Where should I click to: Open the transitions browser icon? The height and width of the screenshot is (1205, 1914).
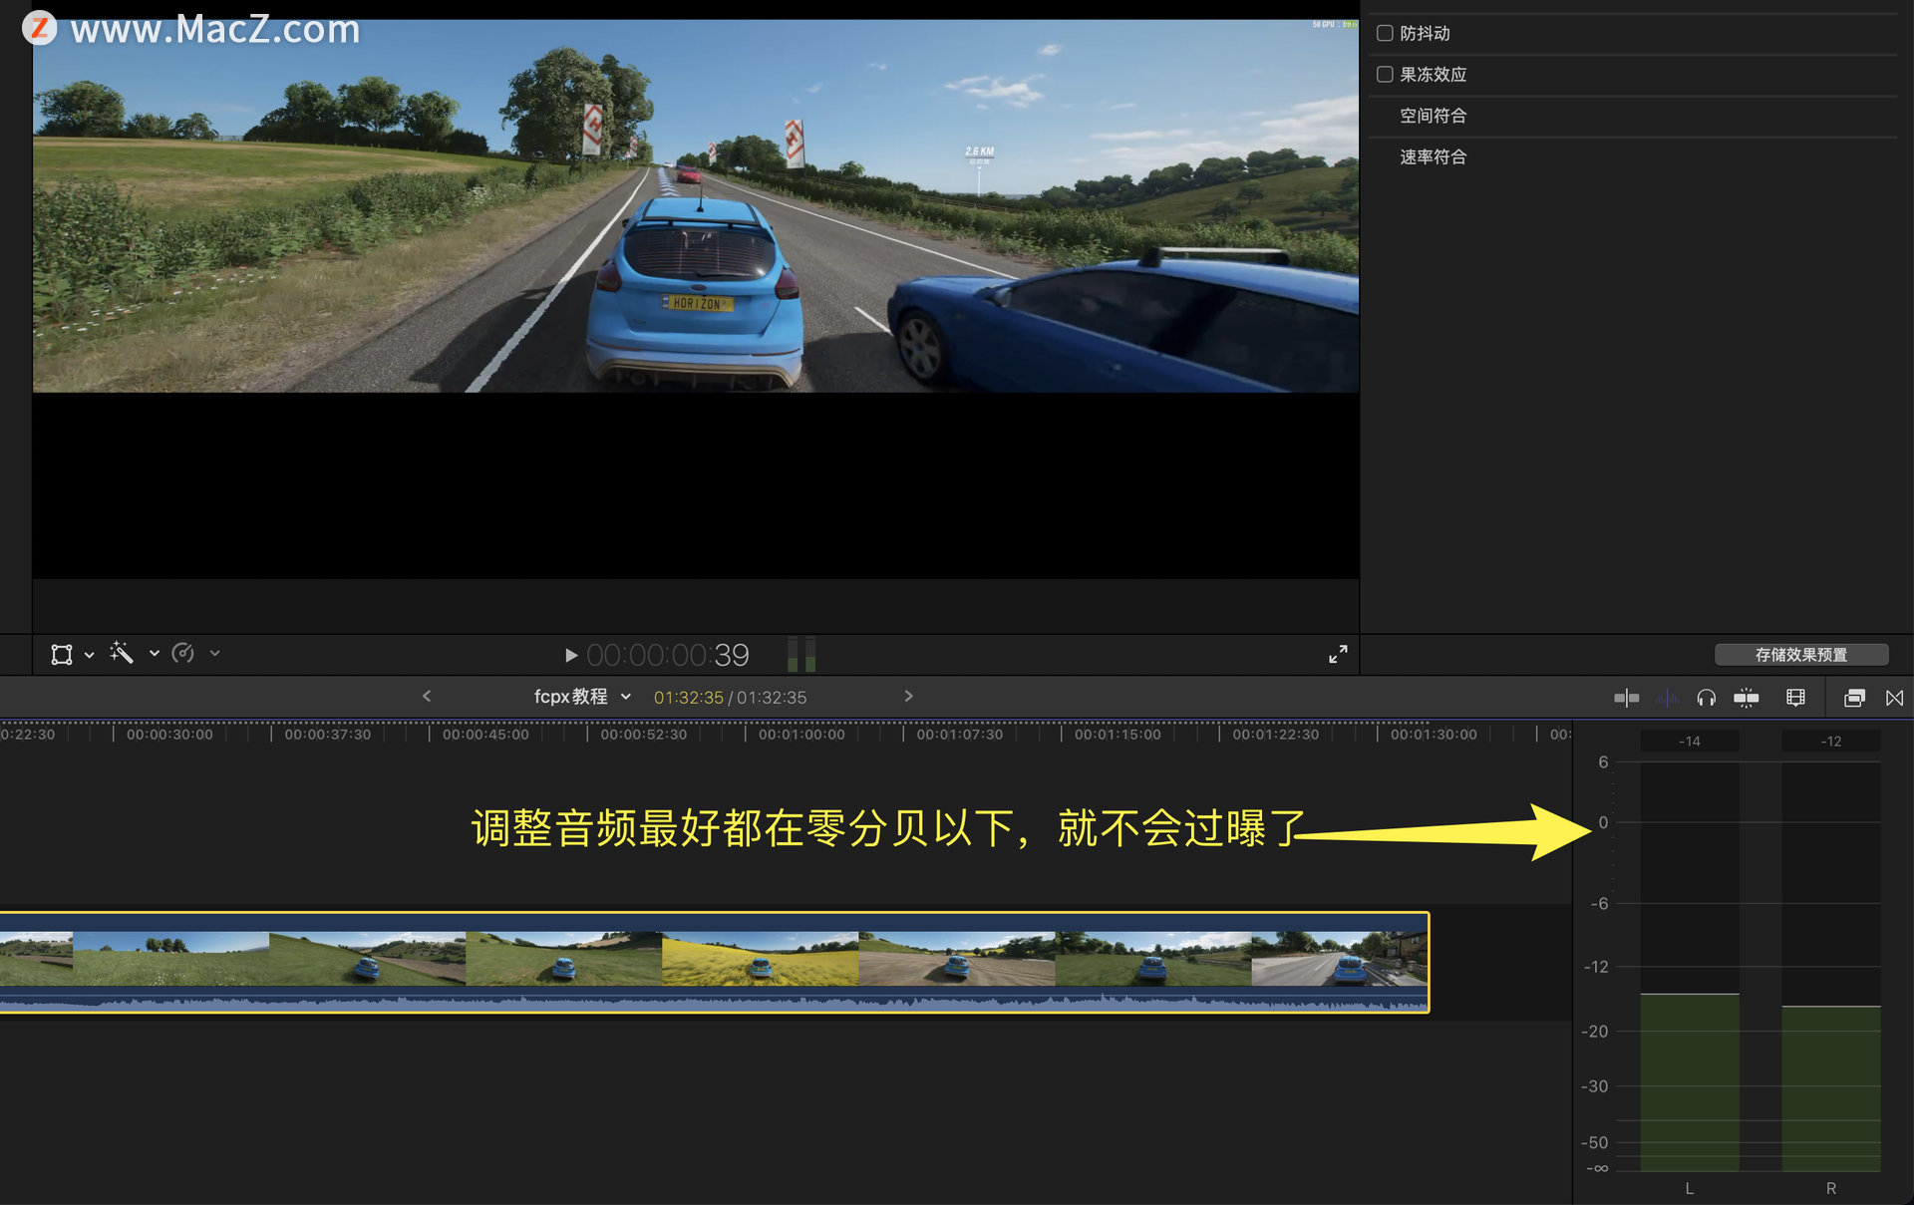click(x=1895, y=698)
